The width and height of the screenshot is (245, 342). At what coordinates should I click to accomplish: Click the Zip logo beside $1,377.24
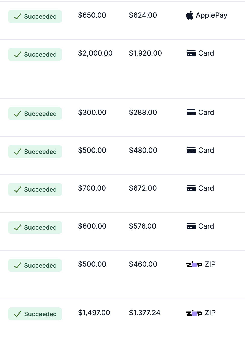click(194, 313)
